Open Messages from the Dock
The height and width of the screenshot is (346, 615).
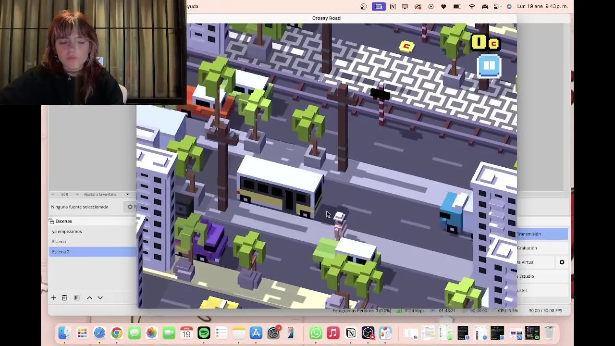click(x=134, y=333)
